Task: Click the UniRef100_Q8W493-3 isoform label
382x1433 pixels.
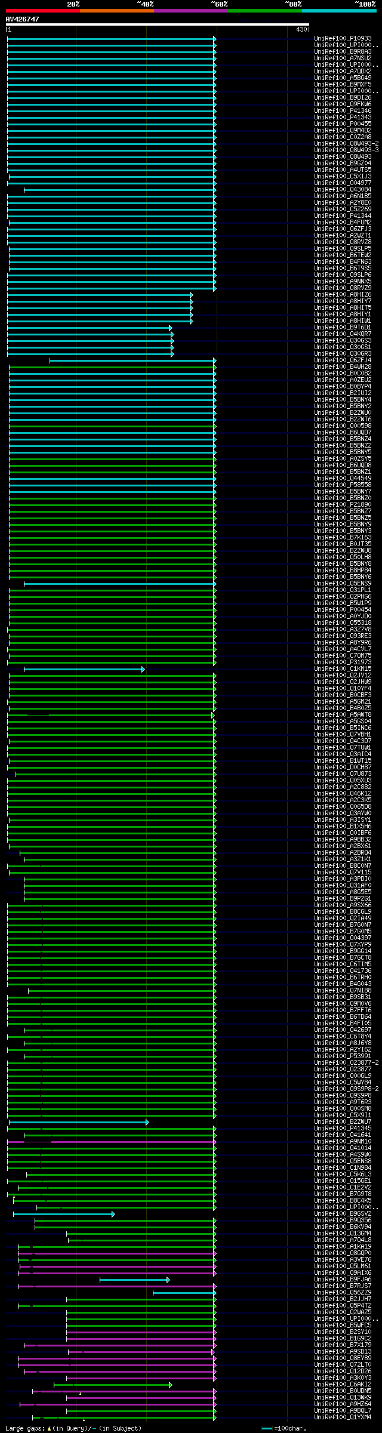Action: click(346, 150)
